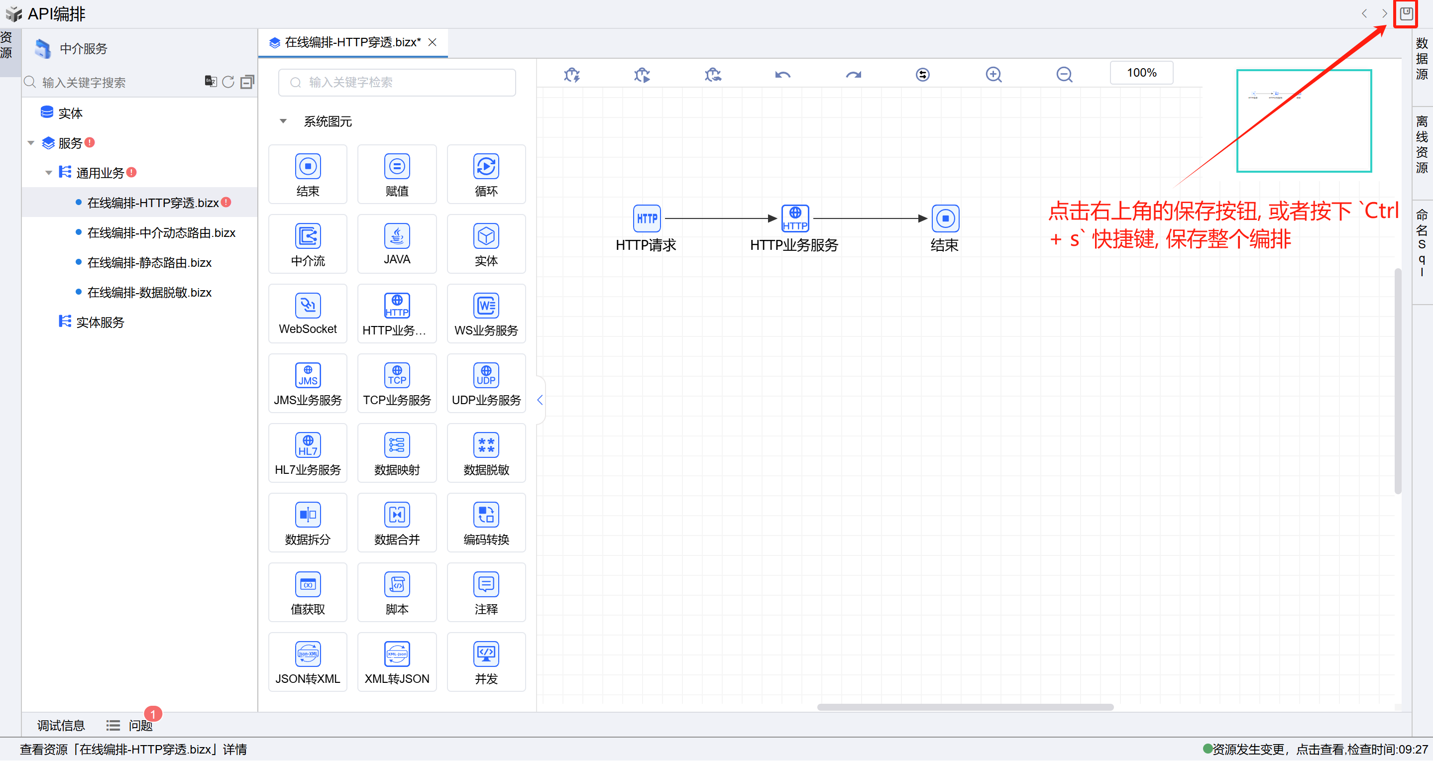1433x761 pixels.
Task: Collapse the 通用业务 tree node
Action: pyautogui.click(x=49, y=173)
